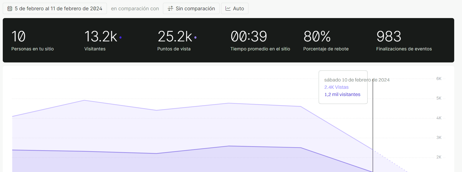
Task: Expand the 'Sin comparación' dropdown
Action: point(191,9)
